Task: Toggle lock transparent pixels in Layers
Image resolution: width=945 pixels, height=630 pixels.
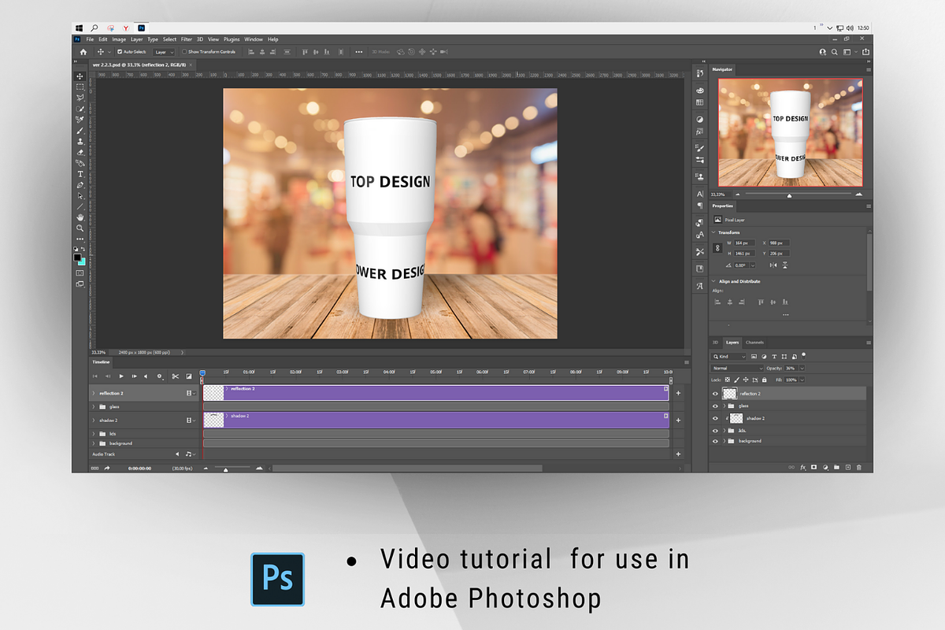Action: tap(728, 380)
